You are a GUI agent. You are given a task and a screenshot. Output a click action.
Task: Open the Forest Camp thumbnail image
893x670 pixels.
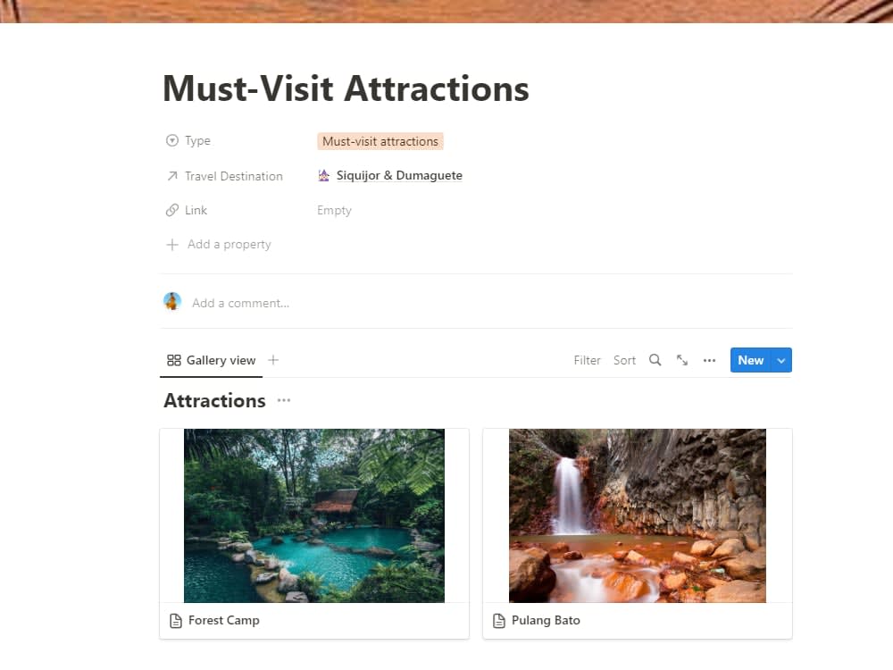tap(314, 515)
